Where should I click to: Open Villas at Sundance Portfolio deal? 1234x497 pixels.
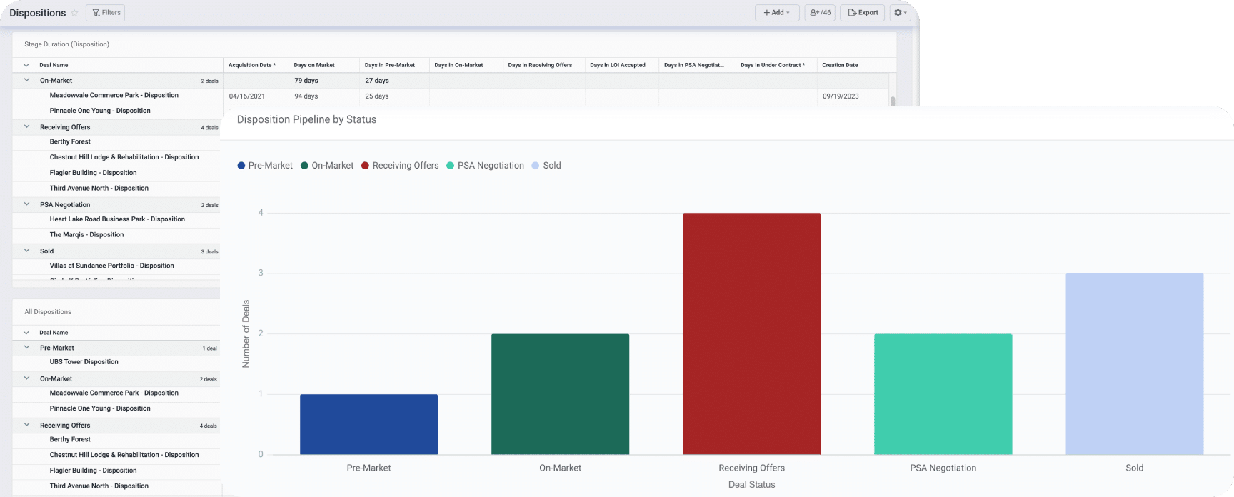(111, 266)
